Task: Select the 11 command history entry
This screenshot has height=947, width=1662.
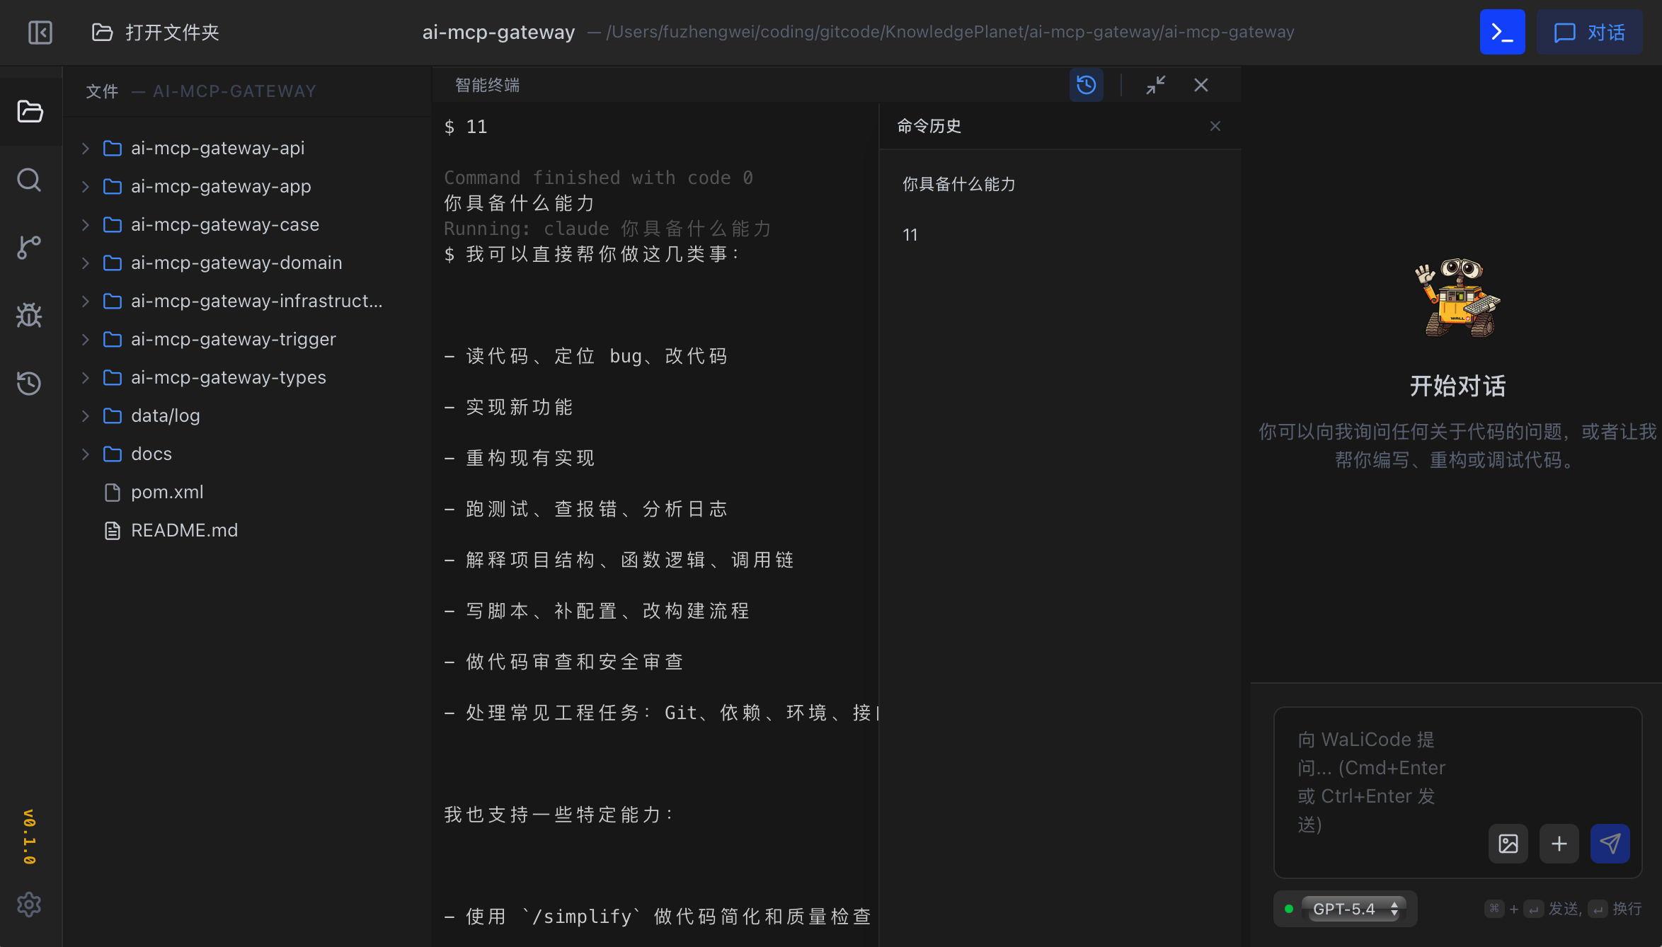Action: pos(910,235)
